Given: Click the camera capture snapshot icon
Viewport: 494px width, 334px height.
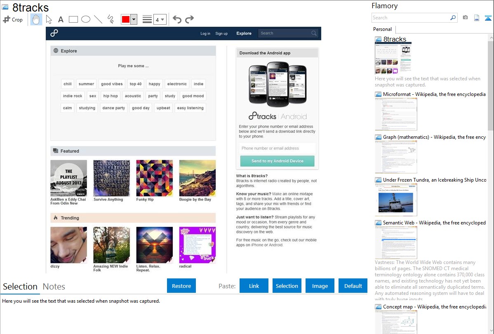Looking at the screenshot, I should (465, 18).
